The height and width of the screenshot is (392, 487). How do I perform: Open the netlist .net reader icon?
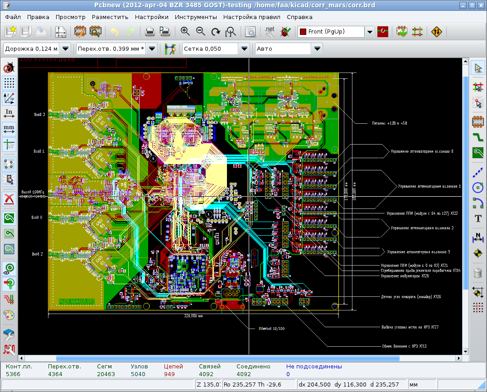pos(270,32)
